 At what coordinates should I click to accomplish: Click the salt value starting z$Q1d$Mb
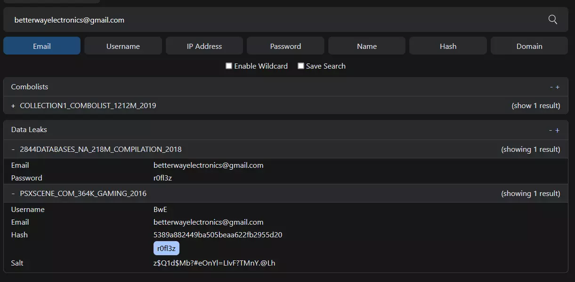(x=214, y=263)
